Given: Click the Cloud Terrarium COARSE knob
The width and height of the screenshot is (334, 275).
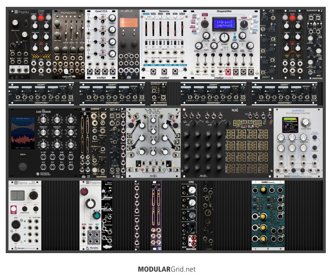Looking at the screenshot, I should [43, 120].
